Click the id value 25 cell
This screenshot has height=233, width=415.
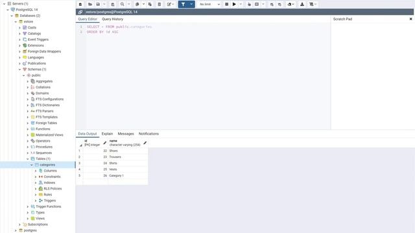tap(95, 170)
